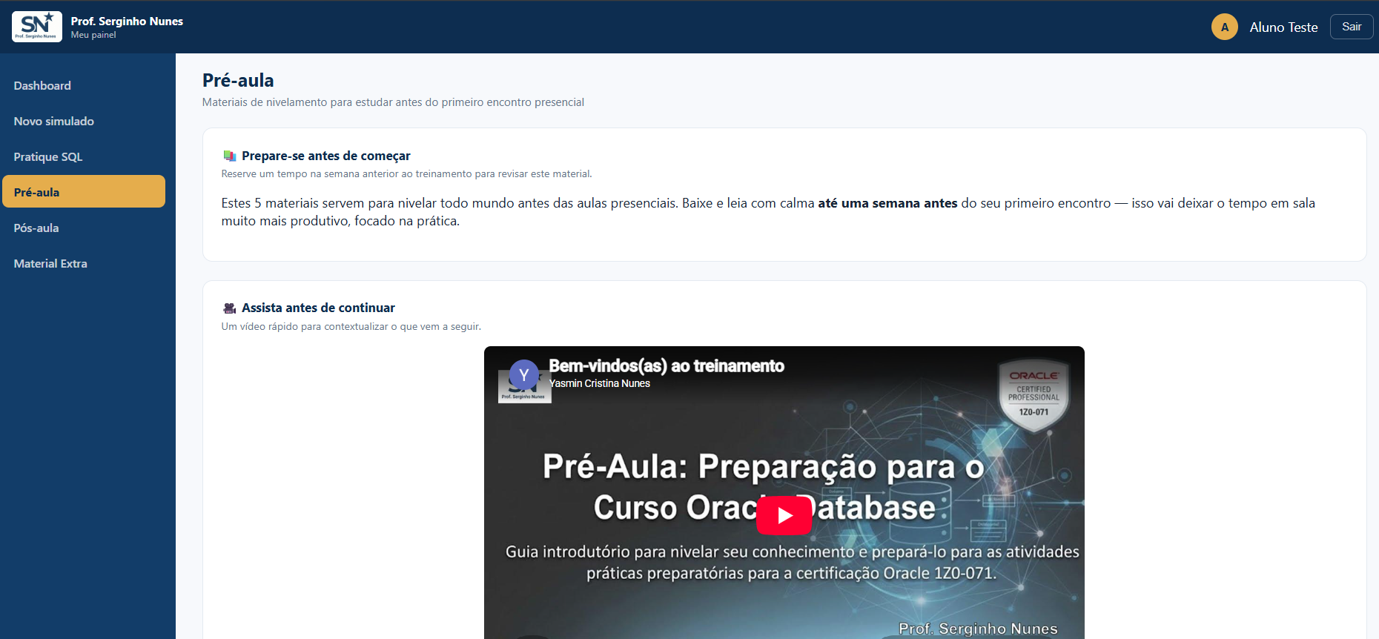Click the Y channel avatar on the video

[524, 375]
